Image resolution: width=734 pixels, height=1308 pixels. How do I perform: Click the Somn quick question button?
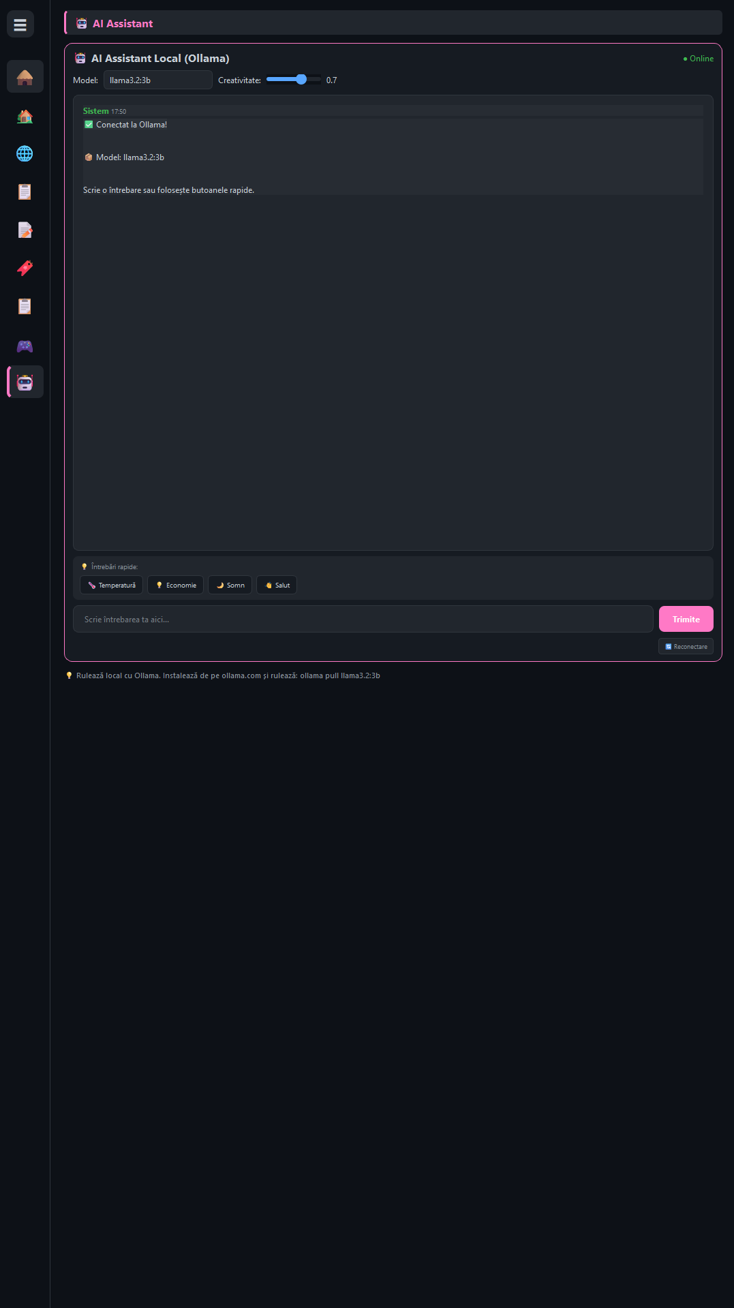click(x=230, y=585)
